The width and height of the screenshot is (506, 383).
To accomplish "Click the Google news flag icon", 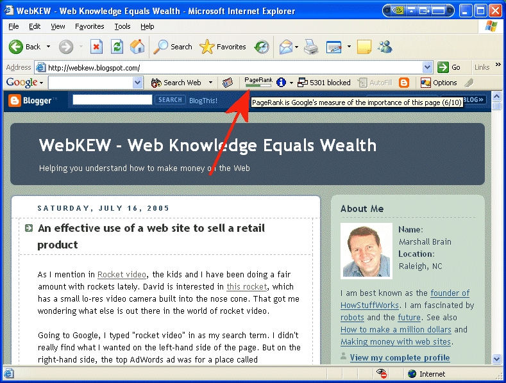I will pos(228,83).
